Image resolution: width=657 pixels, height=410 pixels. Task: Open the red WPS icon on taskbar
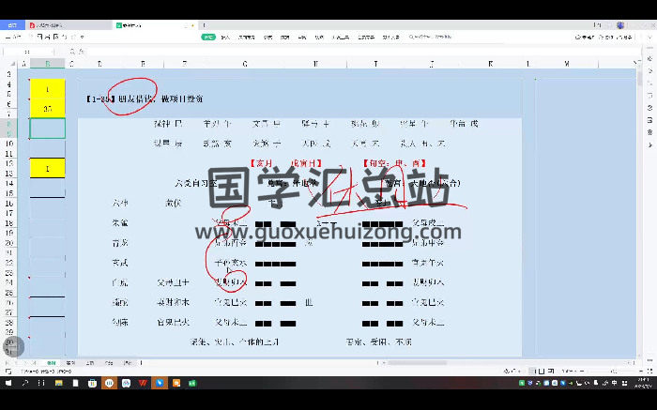tap(143, 383)
